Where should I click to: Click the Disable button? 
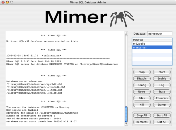(142, 78)
